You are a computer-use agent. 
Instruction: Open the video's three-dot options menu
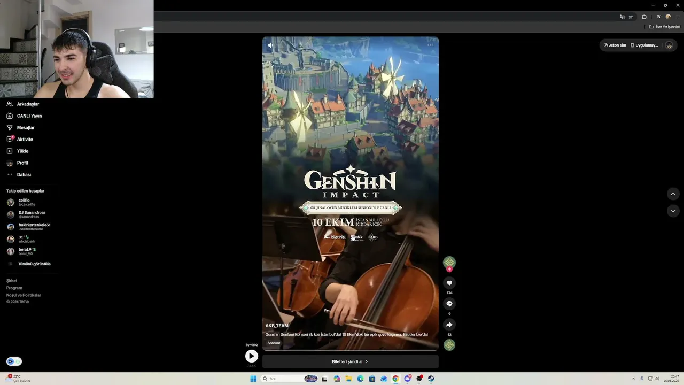pos(430,45)
